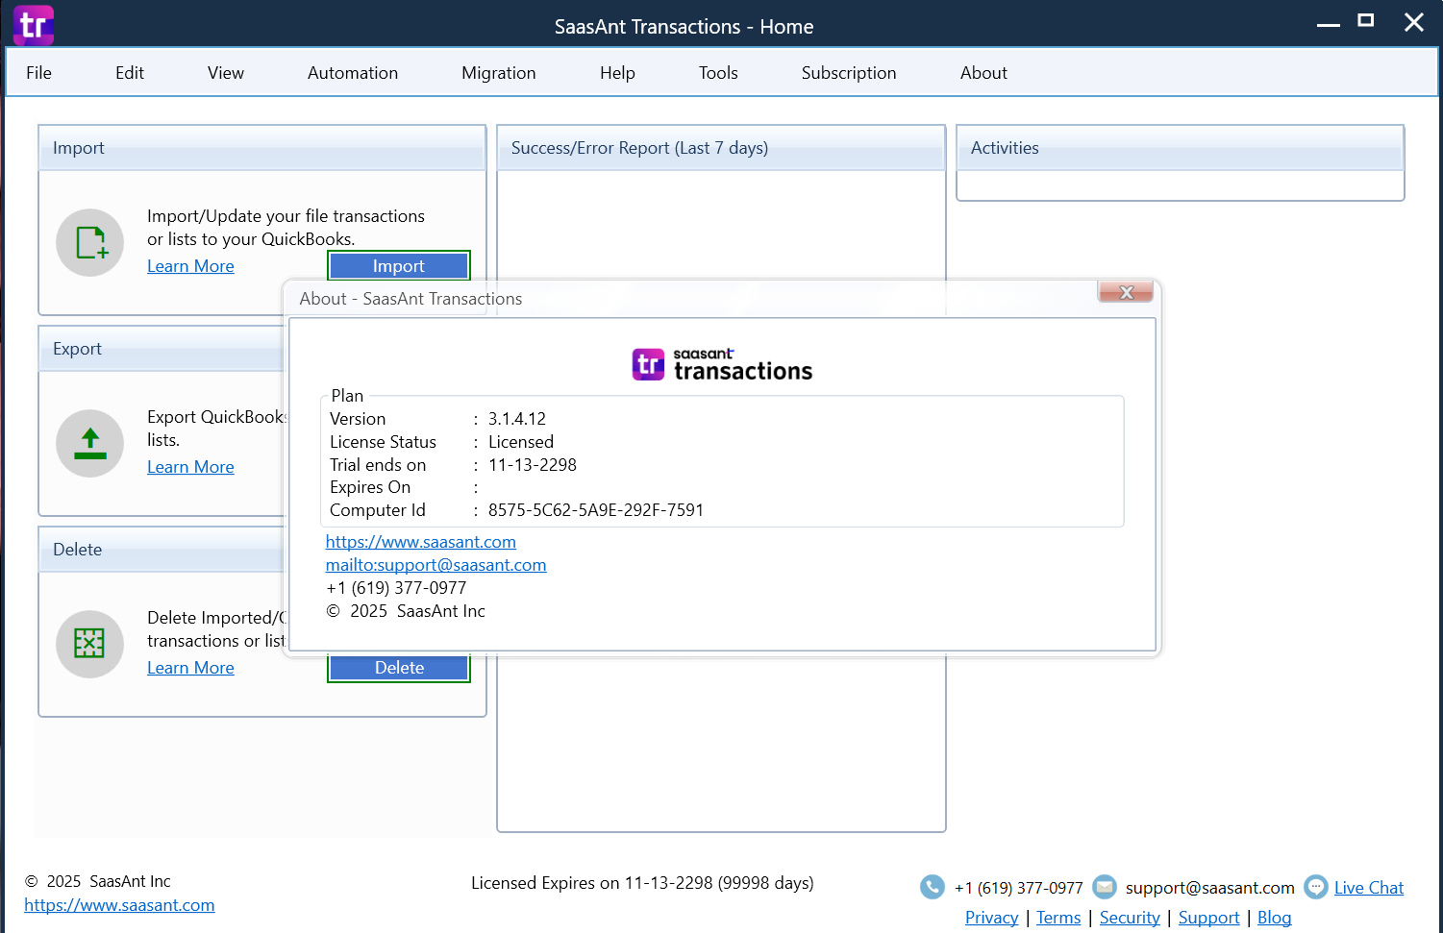This screenshot has height=933, width=1443.
Task: Open the Blog link
Action: pyautogui.click(x=1275, y=918)
